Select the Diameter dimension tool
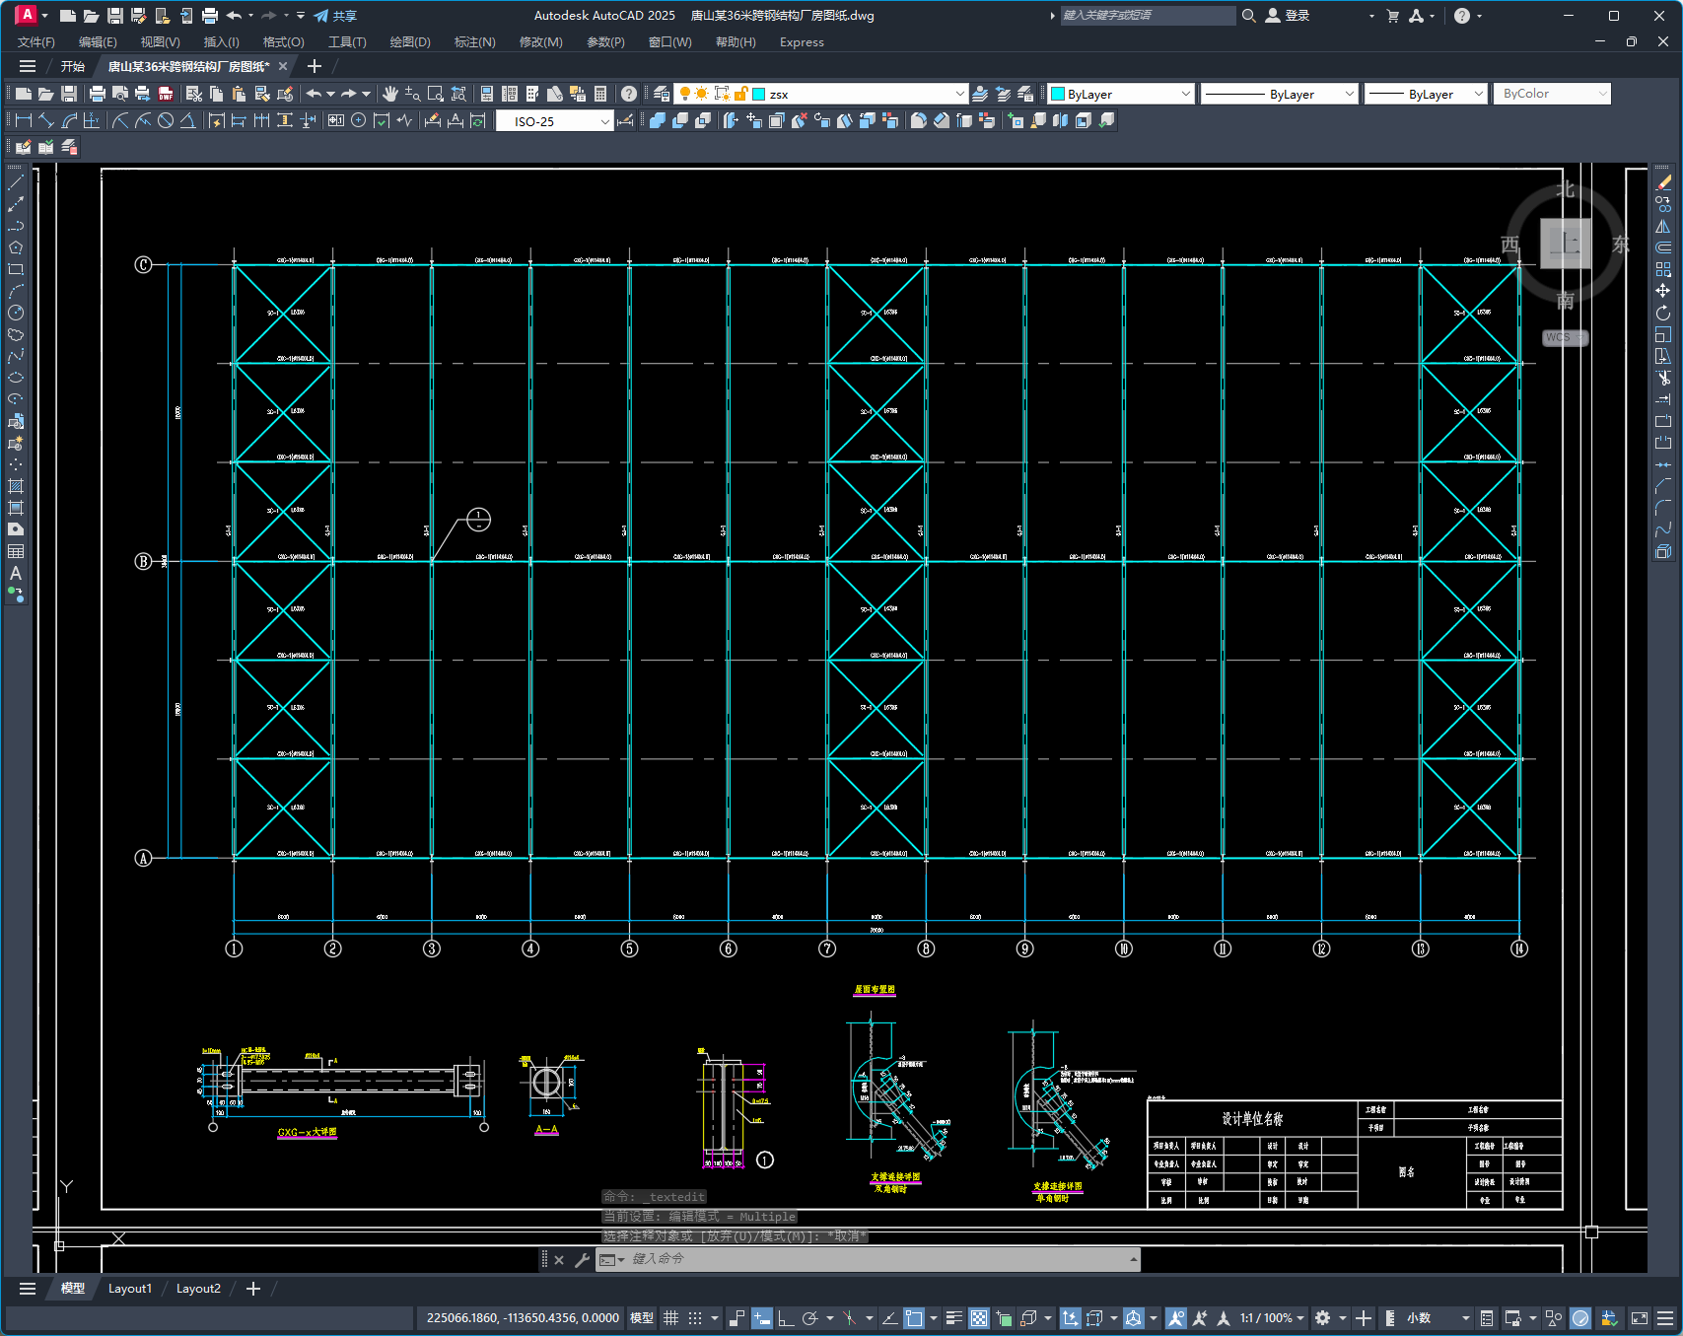The height and width of the screenshot is (1336, 1683). coord(166,120)
